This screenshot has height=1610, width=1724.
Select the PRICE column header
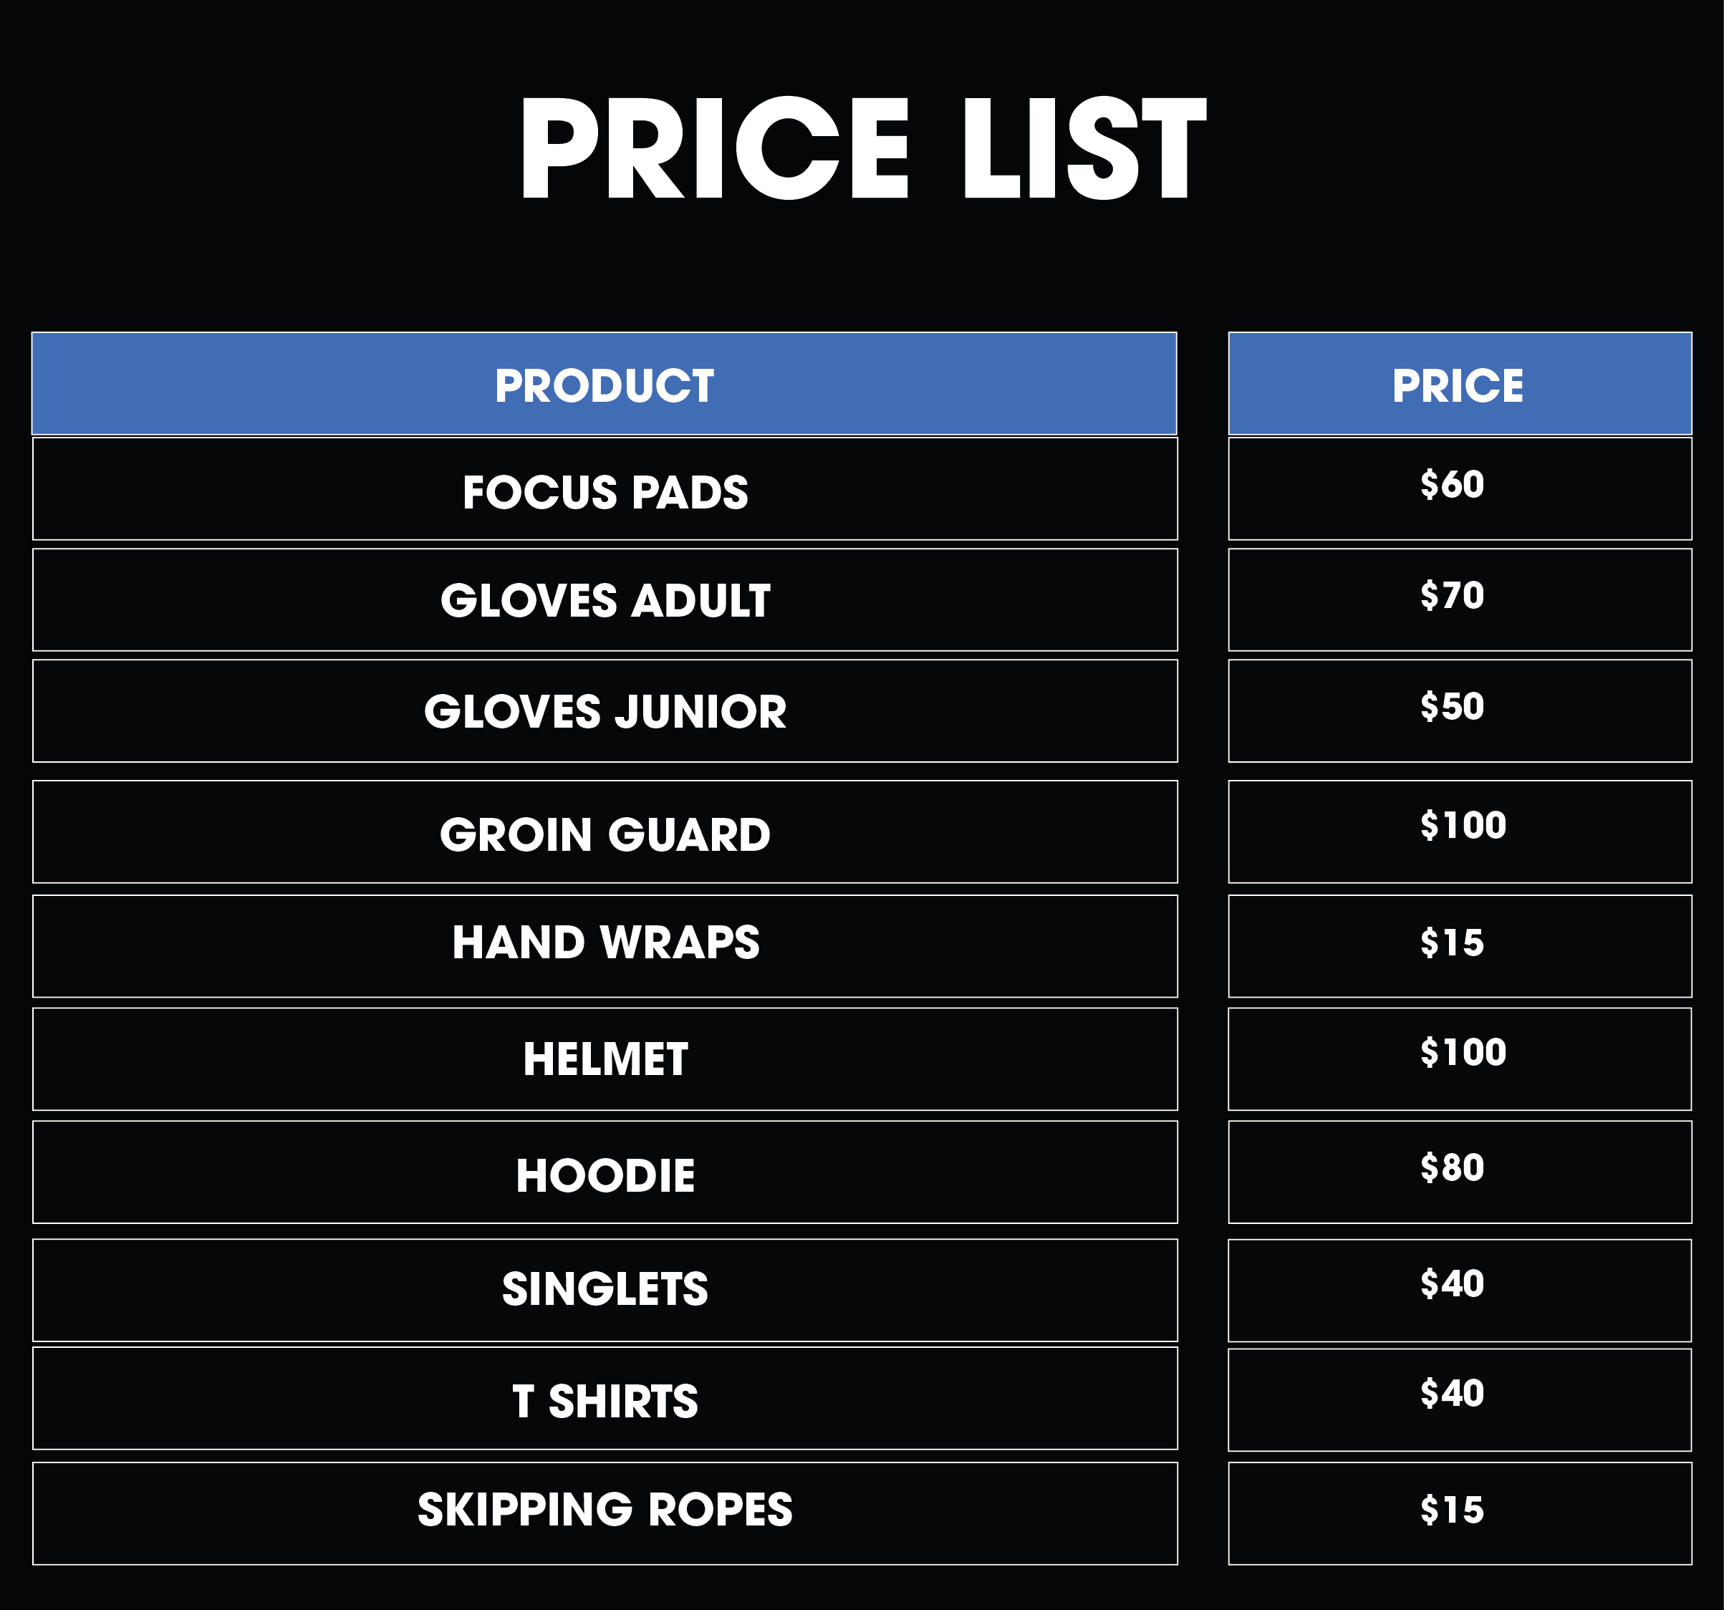click(x=1460, y=383)
